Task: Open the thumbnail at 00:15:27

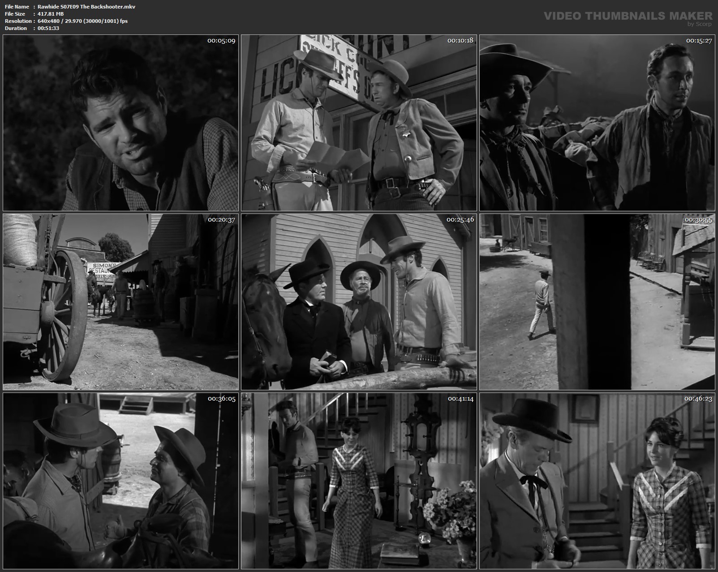Action: 597,123
